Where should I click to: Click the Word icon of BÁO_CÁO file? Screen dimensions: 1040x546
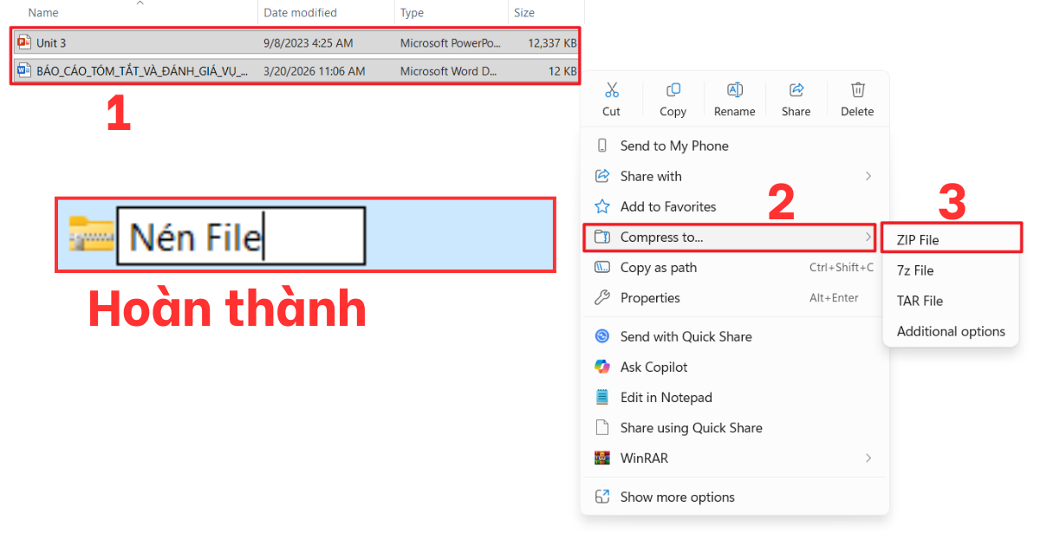point(24,71)
